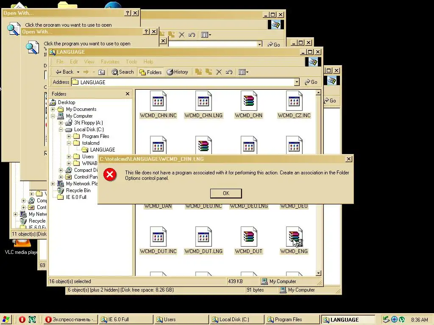Open the Tools menu
Viewport: 434px width, 325px height.
131,62
